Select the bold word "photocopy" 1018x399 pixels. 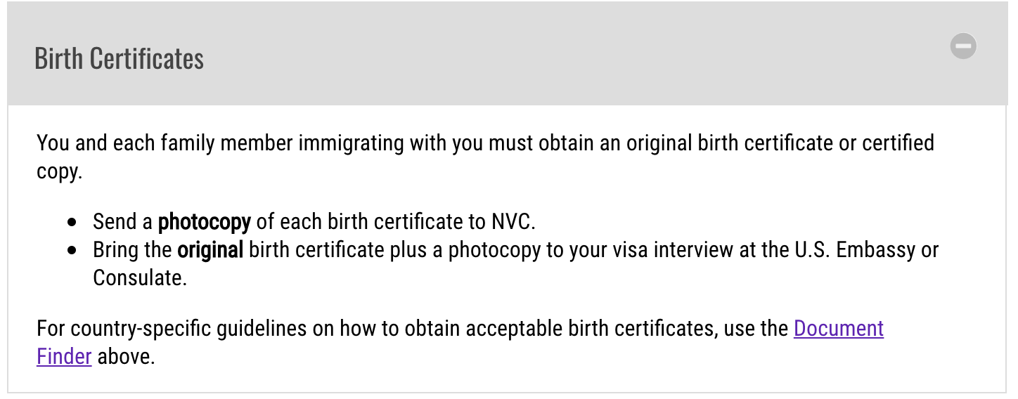[204, 223]
